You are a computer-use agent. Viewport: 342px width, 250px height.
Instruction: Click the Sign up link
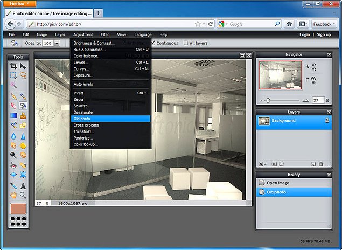coord(324,34)
